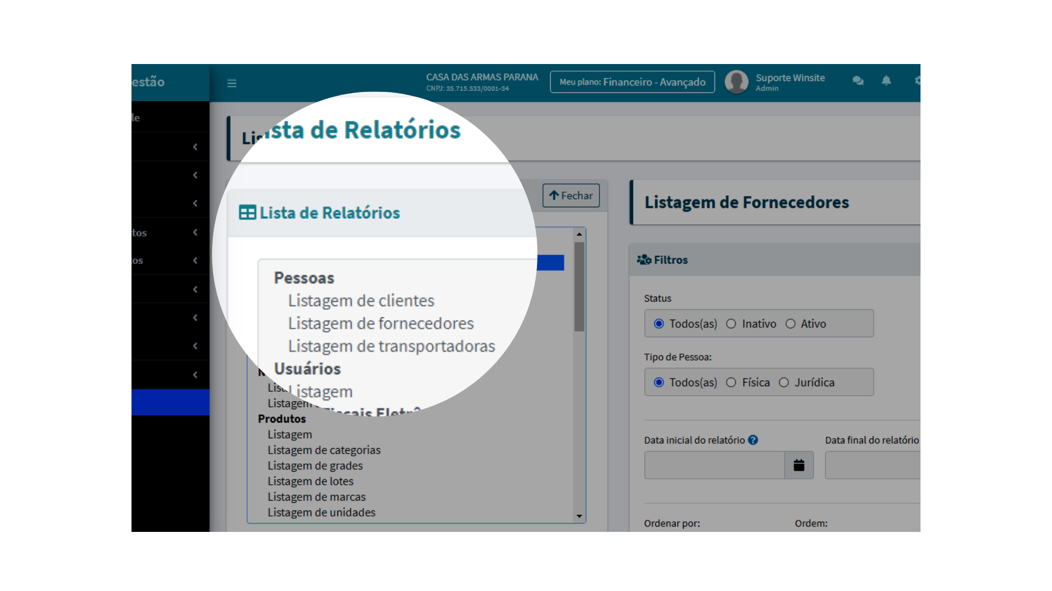Screen dimensions: 1052x591
Task: Open Listagem de clientes report
Action: point(361,300)
